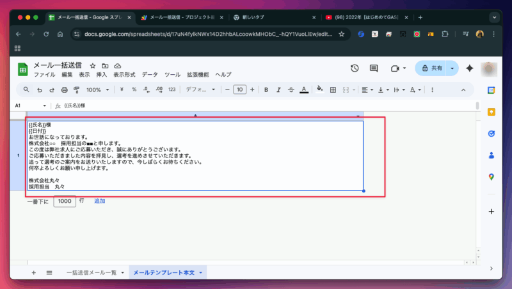This screenshot has height=289, width=512.
Task: Click the paint format roller icon
Action: pyautogui.click(x=76, y=90)
